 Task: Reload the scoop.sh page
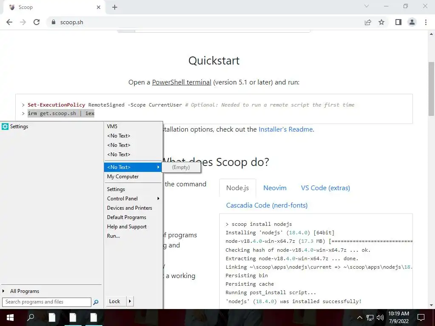coord(37,22)
